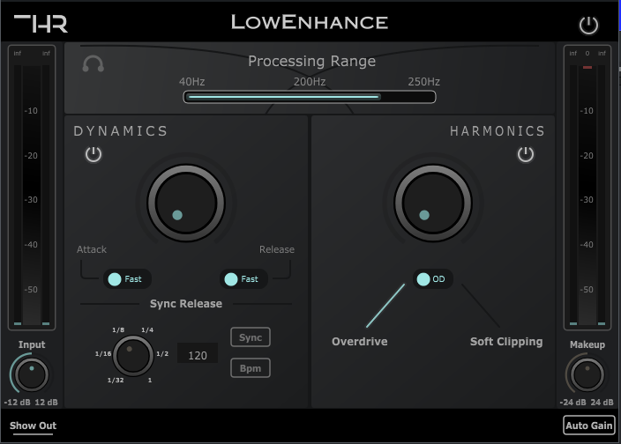Toggle the Attack Fast switch
The image size is (621, 444).
(x=124, y=279)
